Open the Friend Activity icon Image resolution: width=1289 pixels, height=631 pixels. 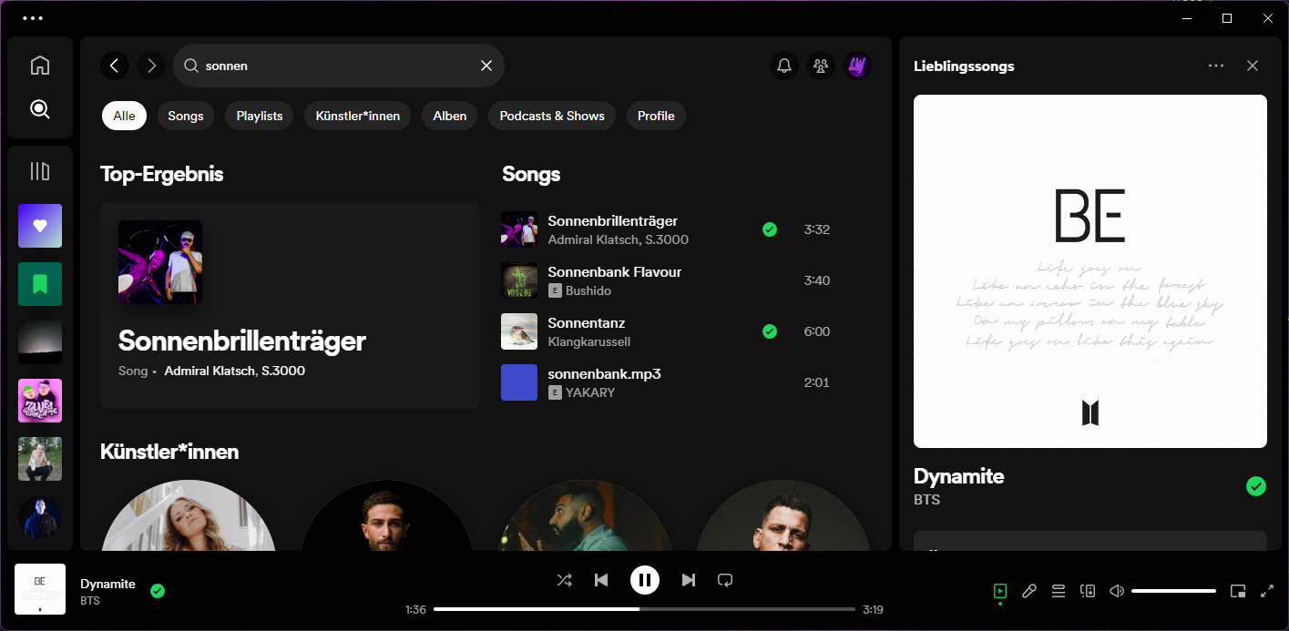820,66
